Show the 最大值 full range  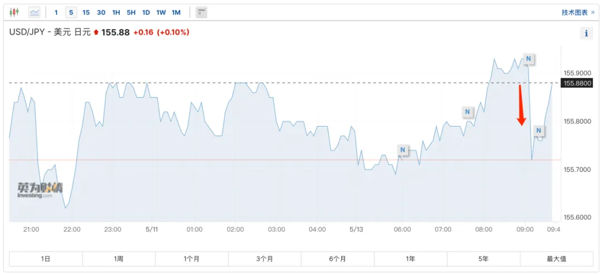coord(556,259)
